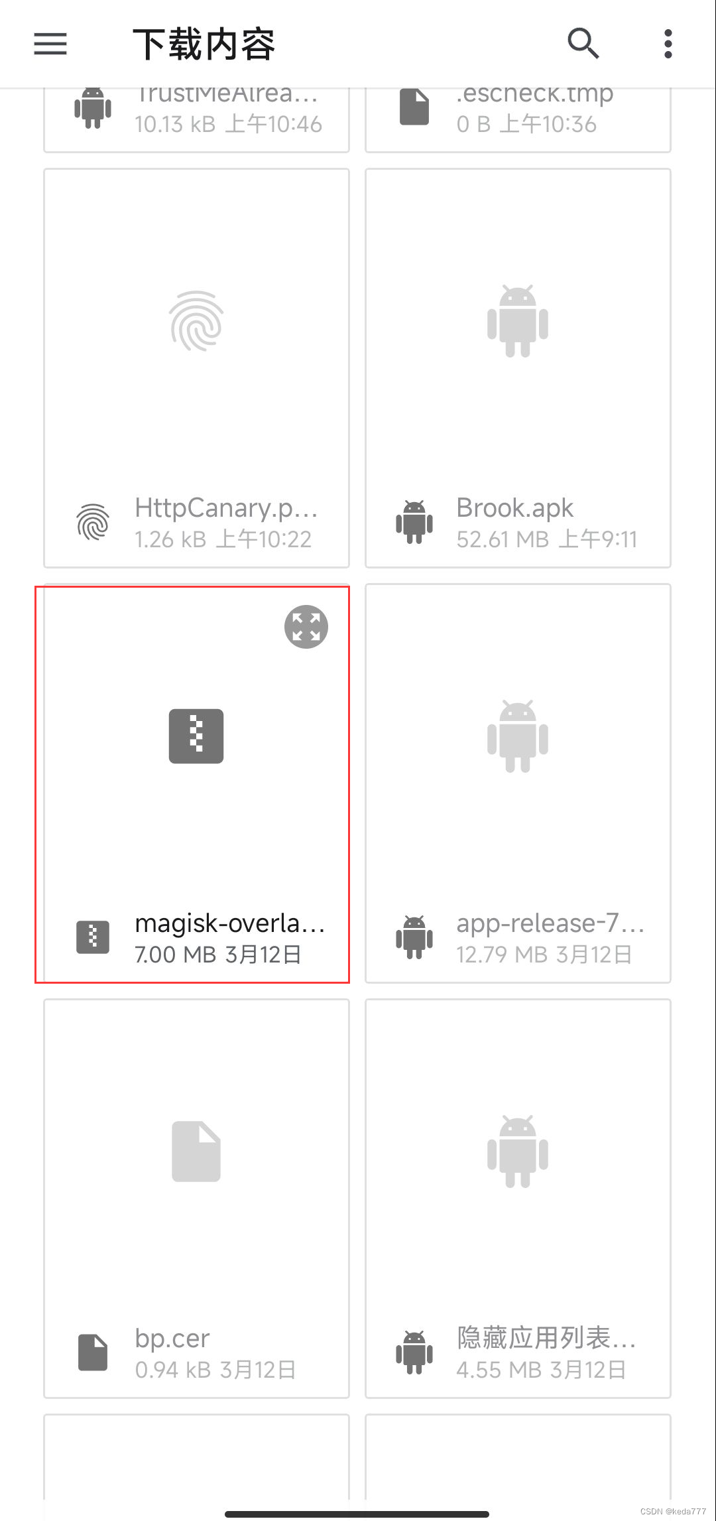Expand preview of magisk-overlay zip file
The height and width of the screenshot is (1521, 716).
pyautogui.click(x=306, y=626)
